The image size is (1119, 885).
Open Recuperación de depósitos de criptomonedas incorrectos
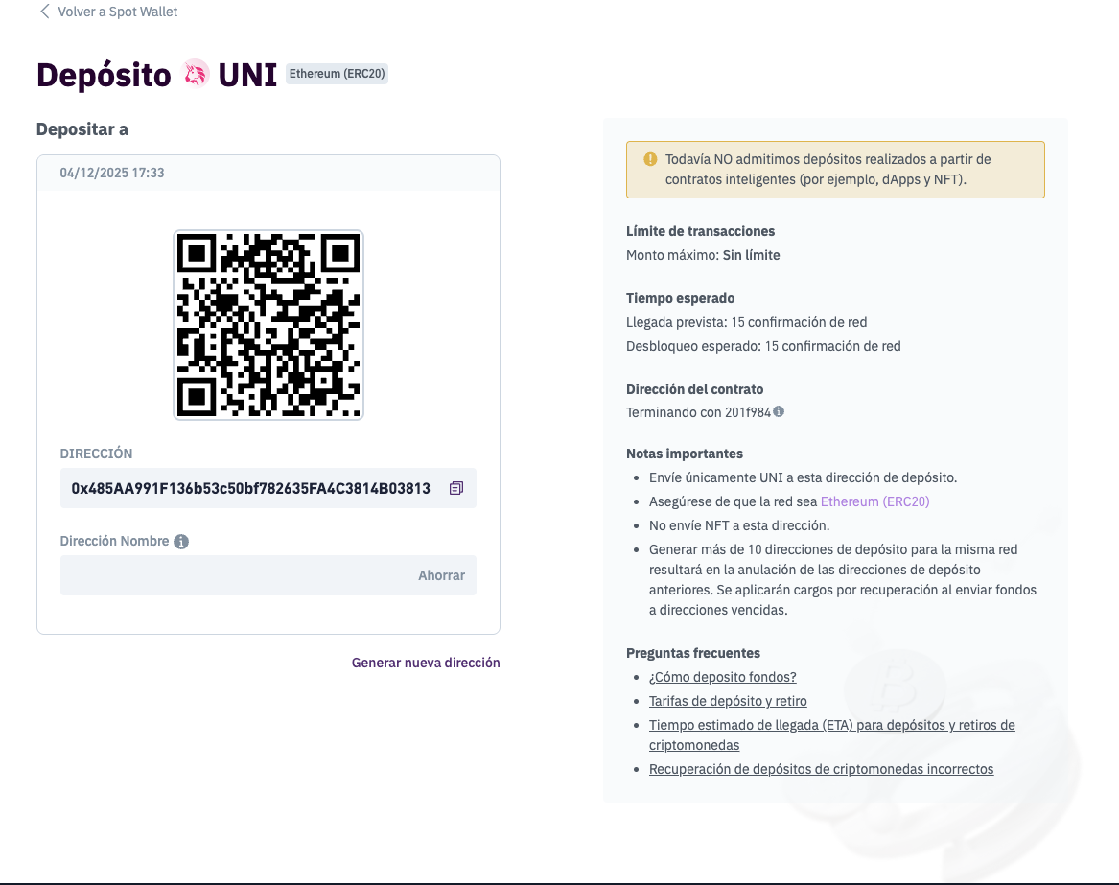click(x=821, y=769)
